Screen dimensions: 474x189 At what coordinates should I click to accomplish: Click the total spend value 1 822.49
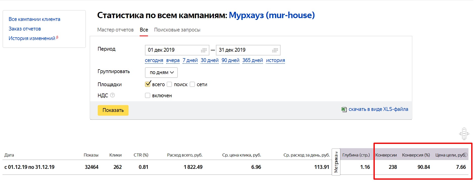193,167
